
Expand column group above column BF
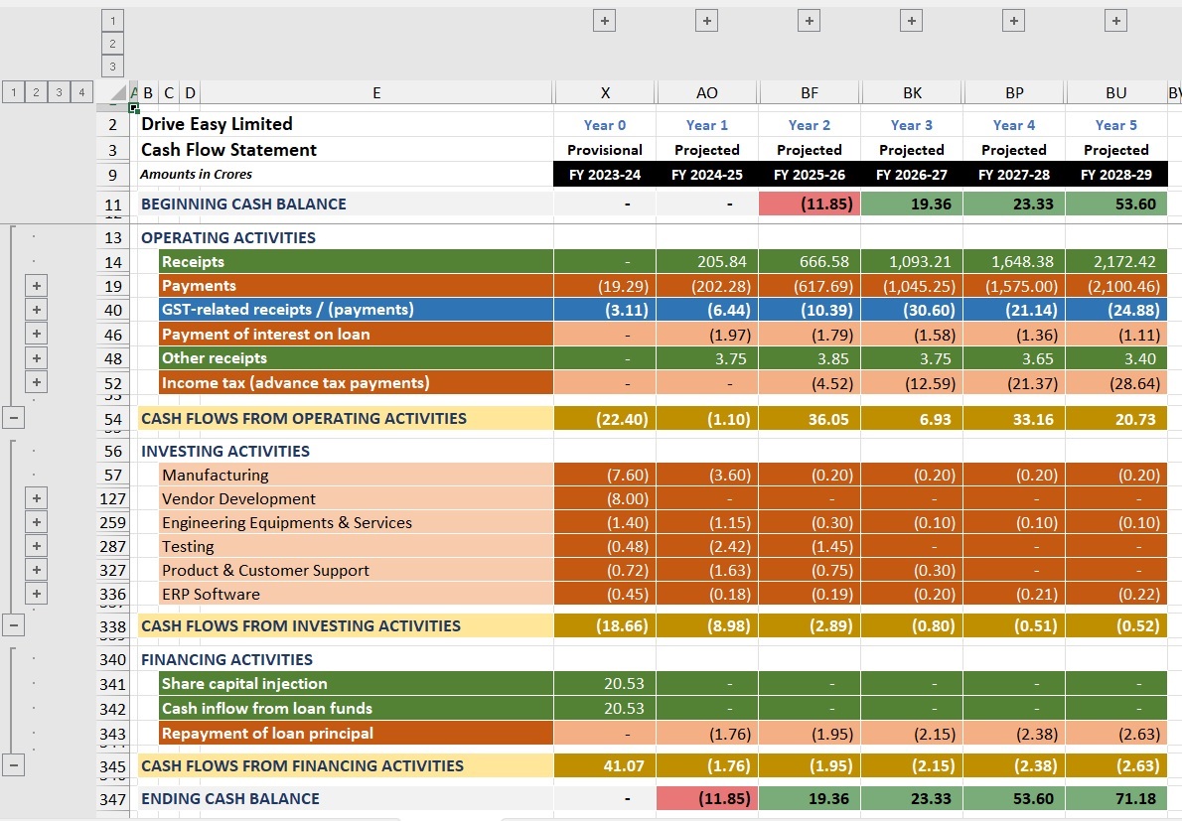click(809, 20)
